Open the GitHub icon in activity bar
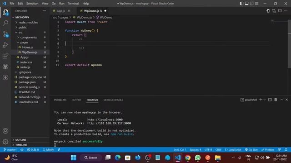291x163 pixels. tap(5, 67)
